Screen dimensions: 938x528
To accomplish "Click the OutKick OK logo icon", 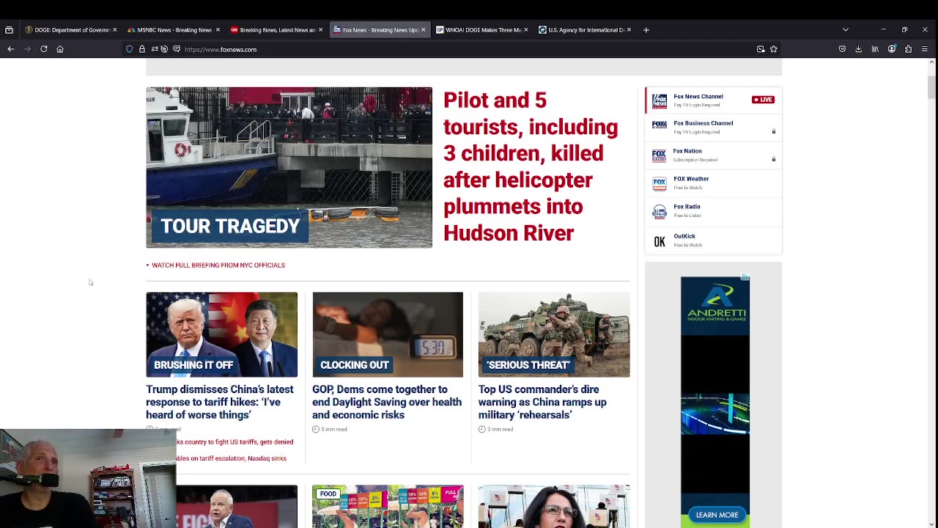I will tap(660, 242).
